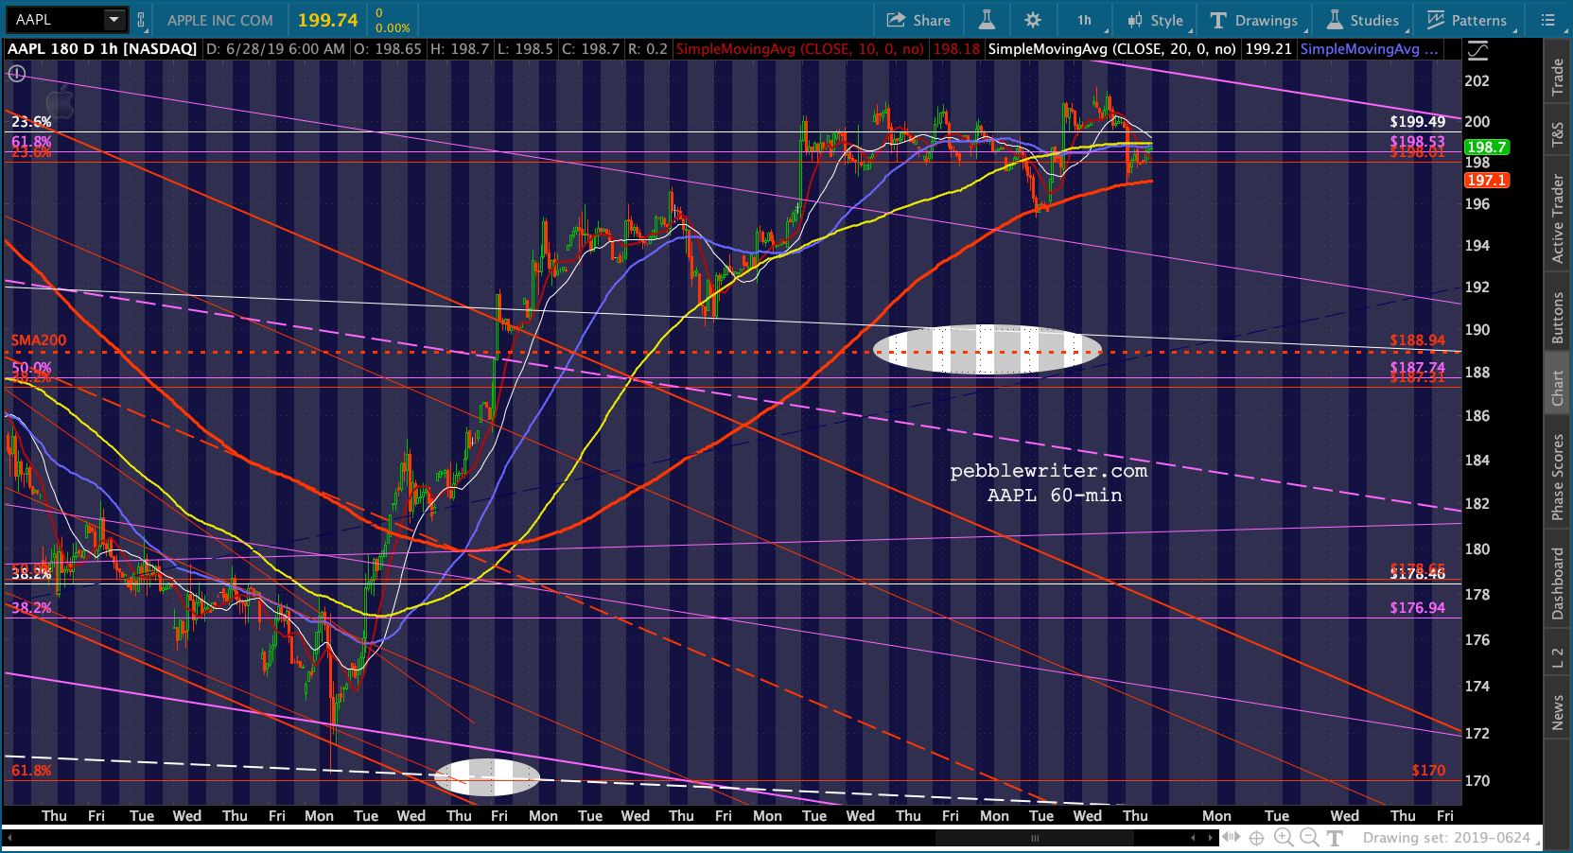Screen dimensions: 1573x853
Task: Click the symbol link chain icon
Action: pos(141,20)
